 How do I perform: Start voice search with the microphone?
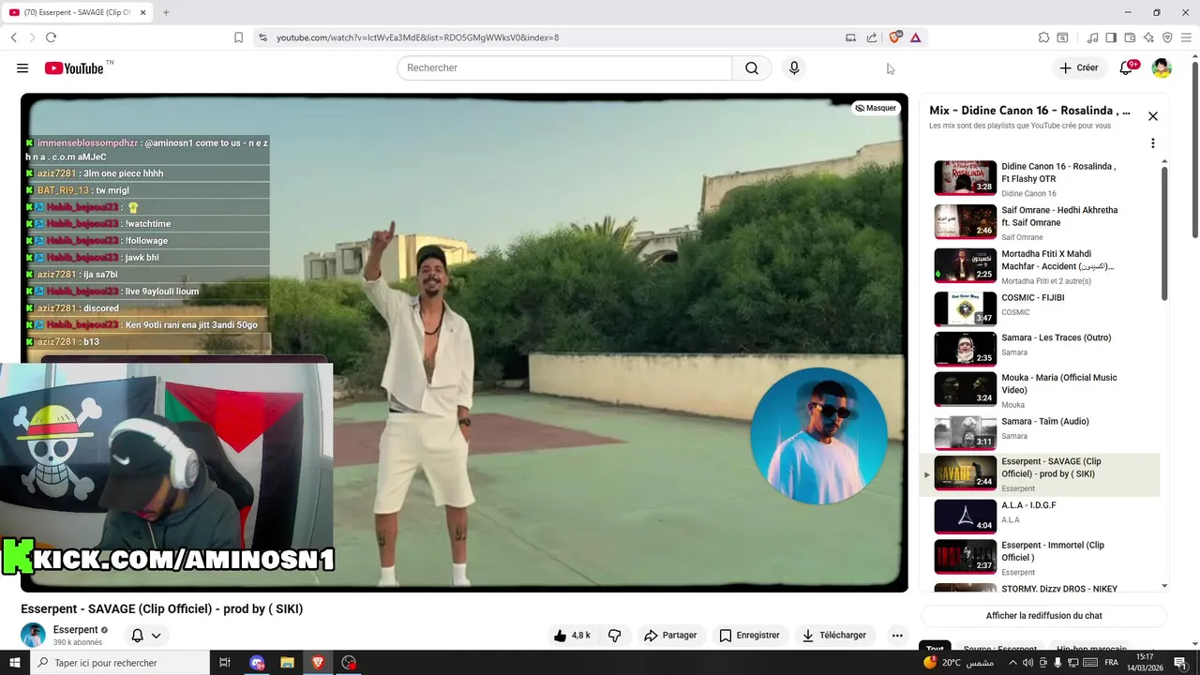click(x=794, y=68)
